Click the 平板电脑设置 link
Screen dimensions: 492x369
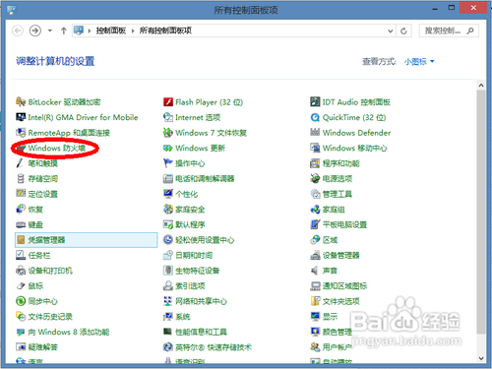(344, 224)
